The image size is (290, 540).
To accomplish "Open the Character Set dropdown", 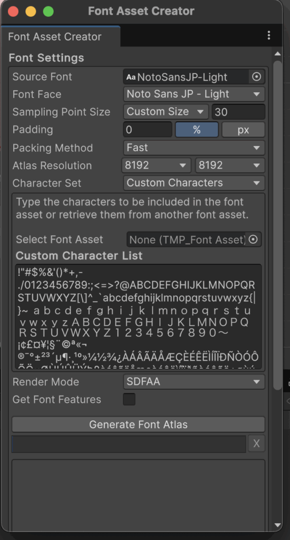I will pyautogui.click(x=194, y=183).
